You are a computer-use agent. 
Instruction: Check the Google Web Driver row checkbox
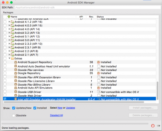[x=5, y=95]
